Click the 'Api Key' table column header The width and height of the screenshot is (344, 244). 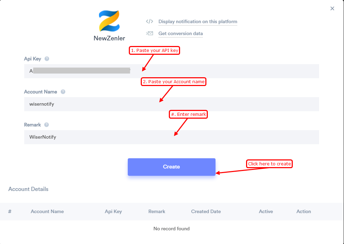pos(113,211)
